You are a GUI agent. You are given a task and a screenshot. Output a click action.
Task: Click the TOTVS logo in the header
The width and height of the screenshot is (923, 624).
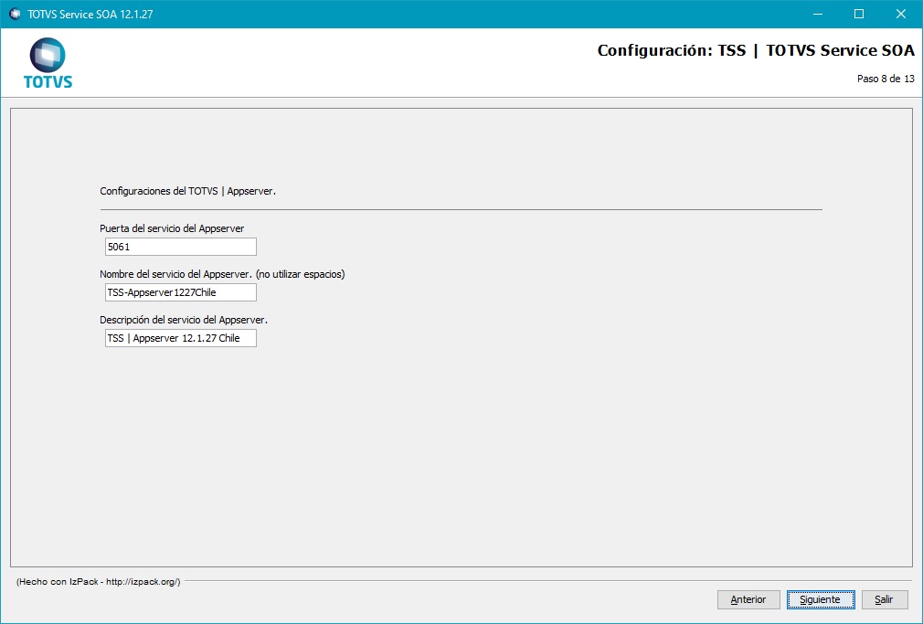pos(48,63)
